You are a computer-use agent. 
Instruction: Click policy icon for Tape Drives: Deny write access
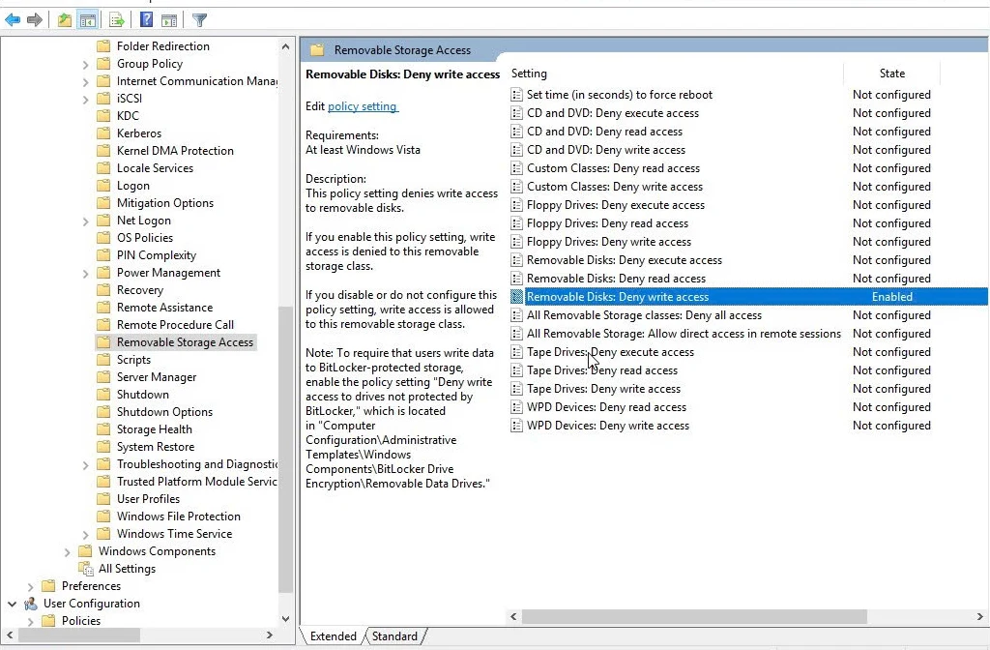tap(516, 389)
